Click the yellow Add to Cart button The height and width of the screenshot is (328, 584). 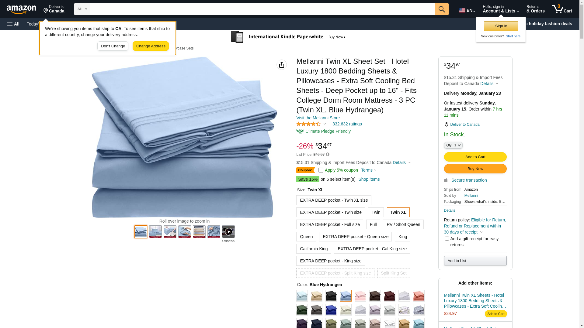click(475, 157)
